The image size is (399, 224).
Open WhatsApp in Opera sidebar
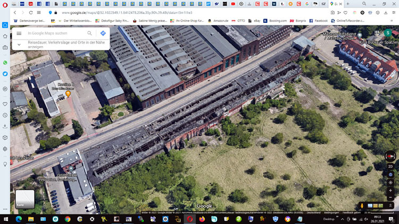point(5,63)
